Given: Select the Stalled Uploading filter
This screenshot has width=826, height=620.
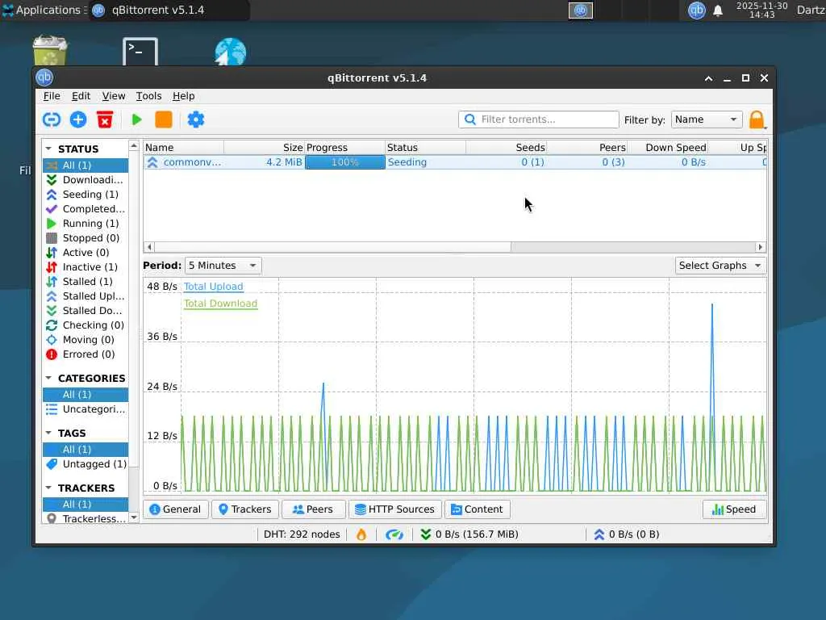Looking at the screenshot, I should pos(86,295).
